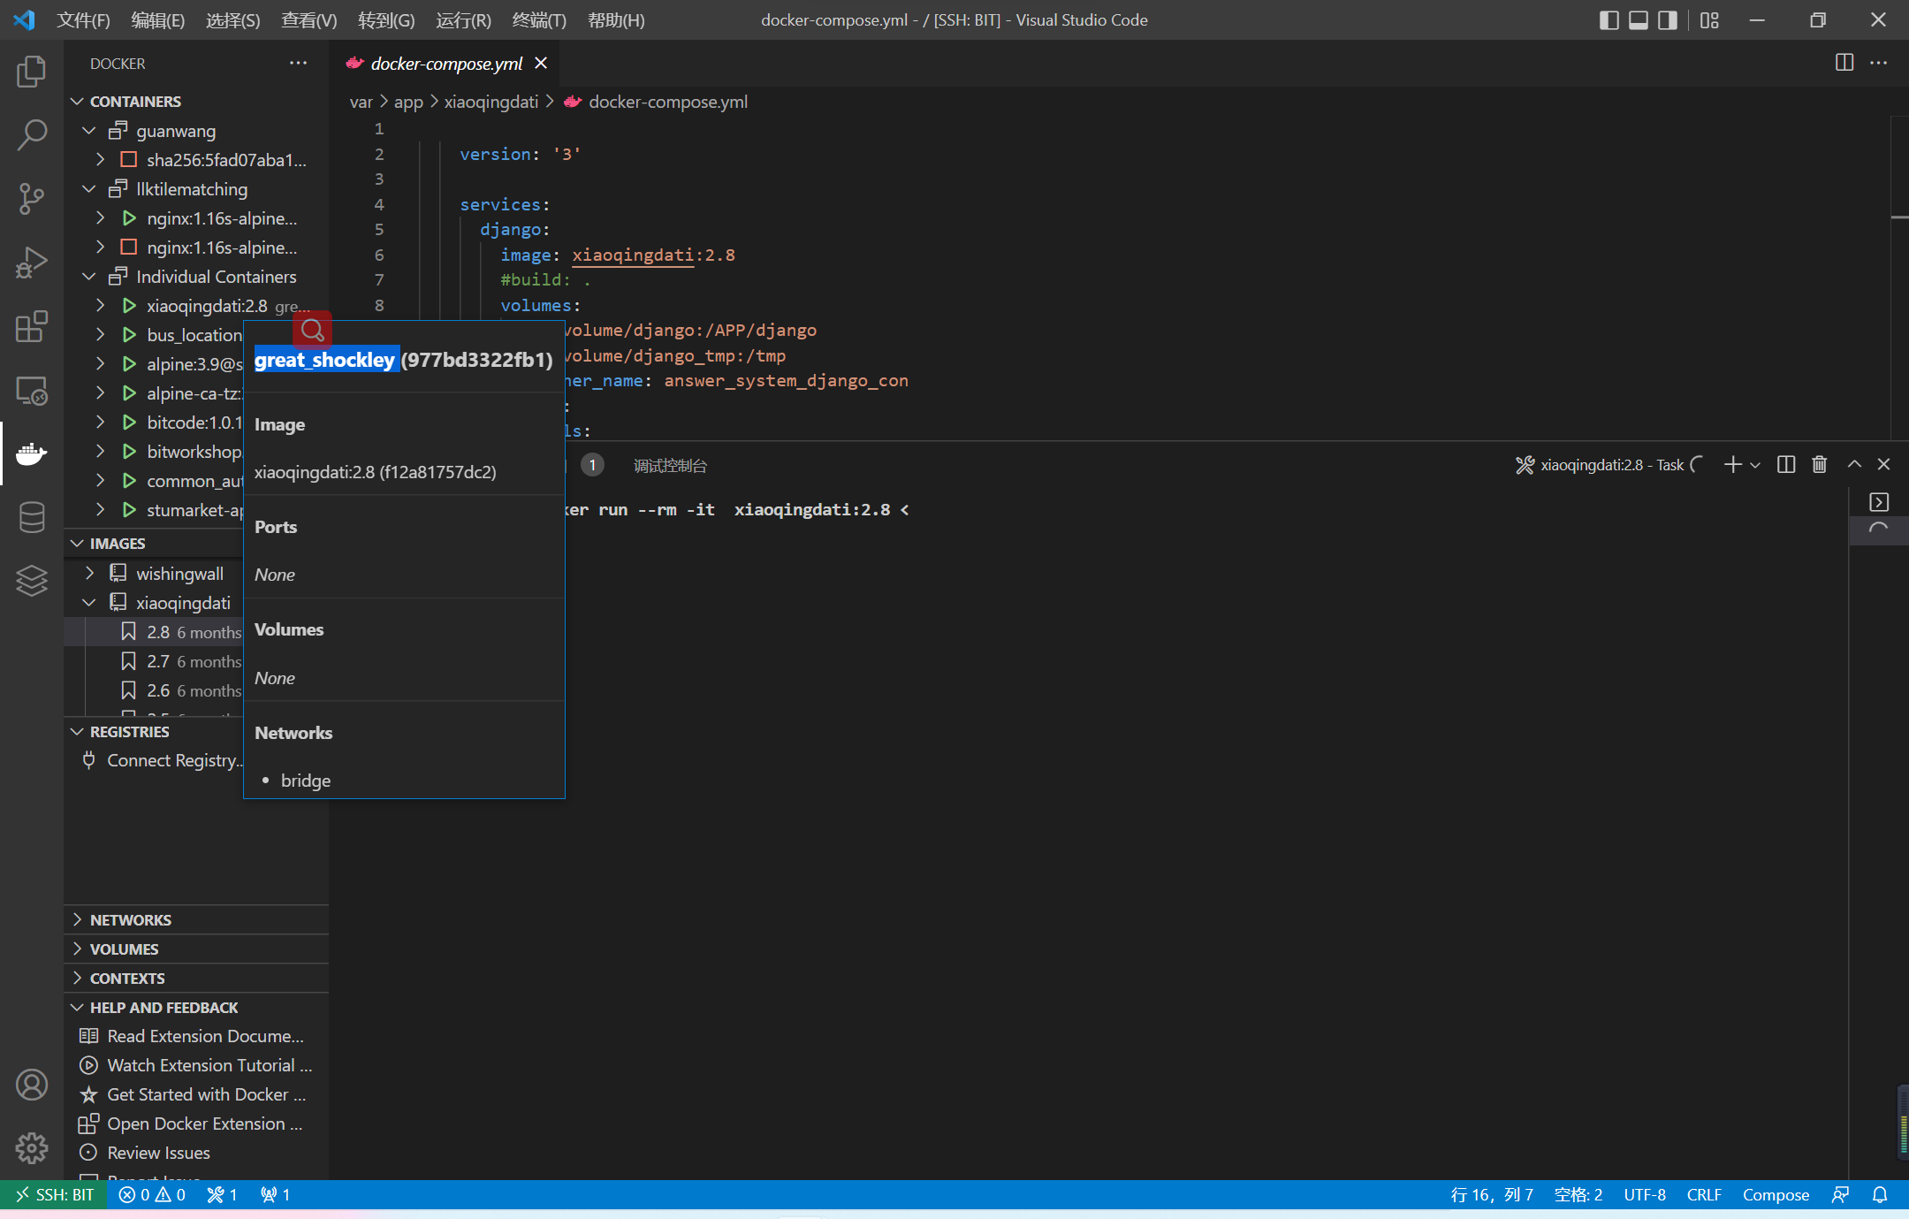1909x1219 pixels.
Task: Change the Compose language mode in status bar
Action: tap(1776, 1194)
